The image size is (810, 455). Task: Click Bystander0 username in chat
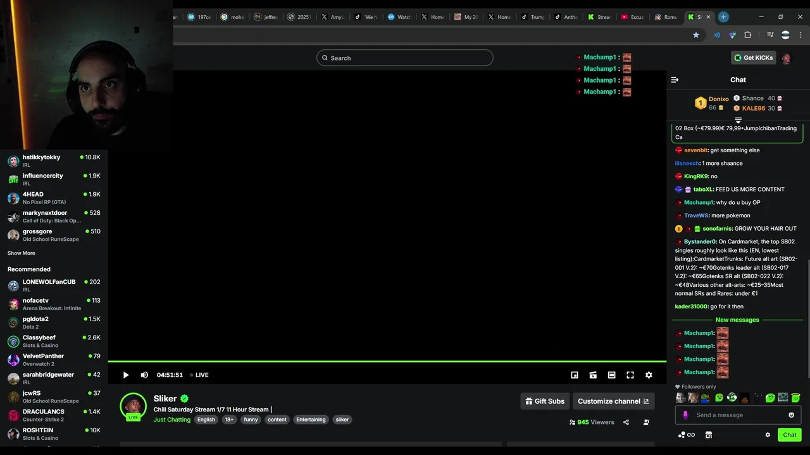pyautogui.click(x=700, y=241)
